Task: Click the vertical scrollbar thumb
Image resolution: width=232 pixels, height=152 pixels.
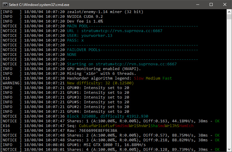Action: click(229, 17)
